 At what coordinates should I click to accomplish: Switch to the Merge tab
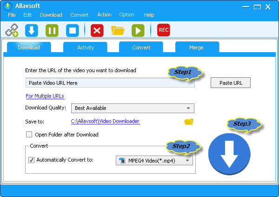pos(196,48)
